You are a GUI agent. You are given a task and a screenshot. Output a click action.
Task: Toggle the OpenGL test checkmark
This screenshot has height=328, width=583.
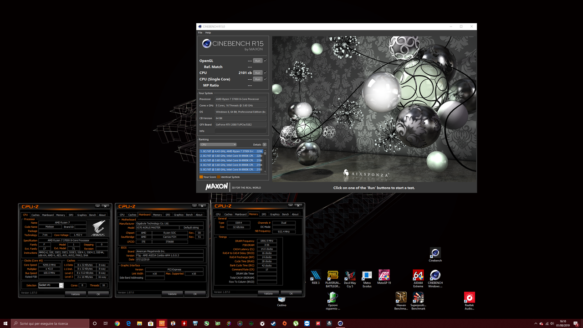(265, 61)
